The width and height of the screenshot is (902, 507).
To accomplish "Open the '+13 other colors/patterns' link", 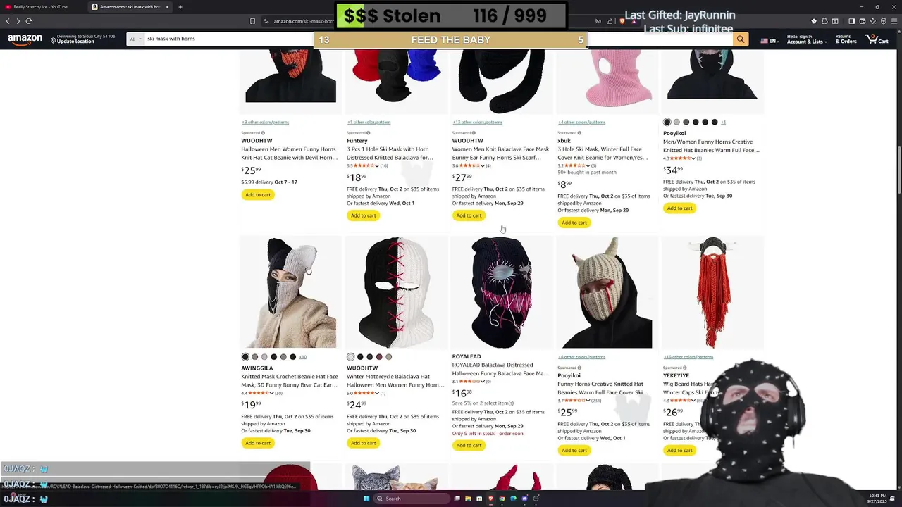I will (x=477, y=122).
